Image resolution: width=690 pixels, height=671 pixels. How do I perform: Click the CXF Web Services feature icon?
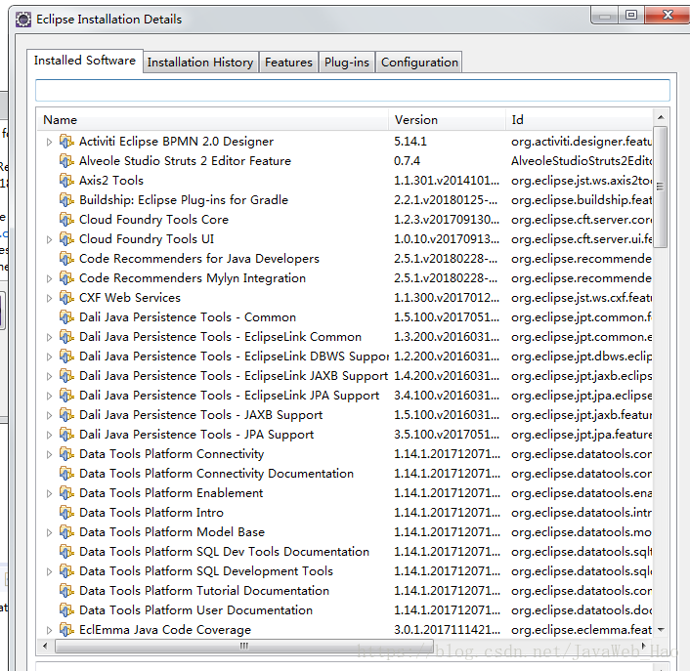coord(66,298)
